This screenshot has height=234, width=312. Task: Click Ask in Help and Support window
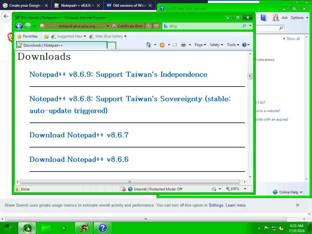click(285, 17)
